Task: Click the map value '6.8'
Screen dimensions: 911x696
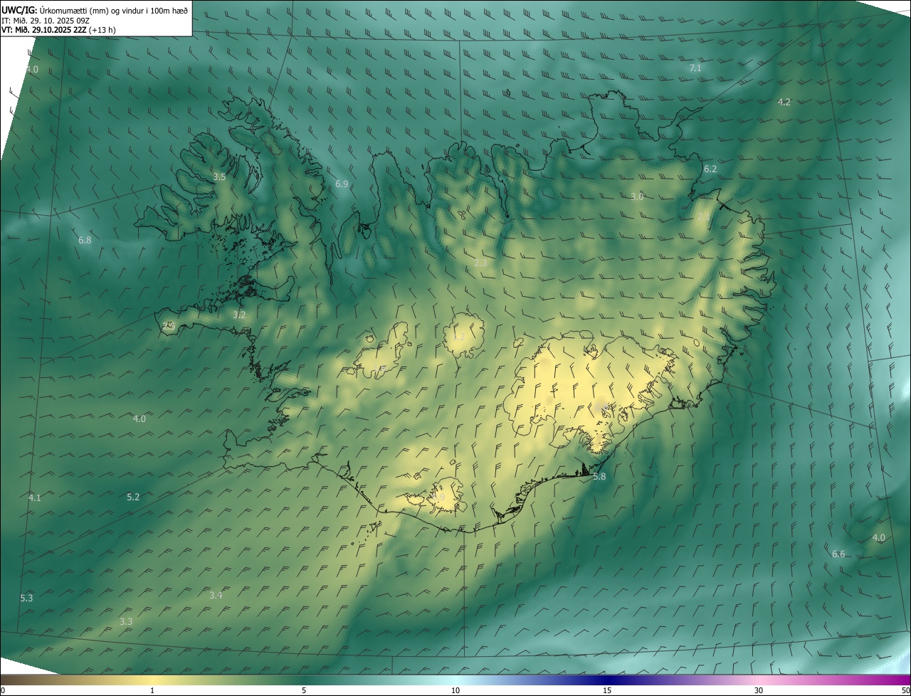Action: click(x=85, y=240)
